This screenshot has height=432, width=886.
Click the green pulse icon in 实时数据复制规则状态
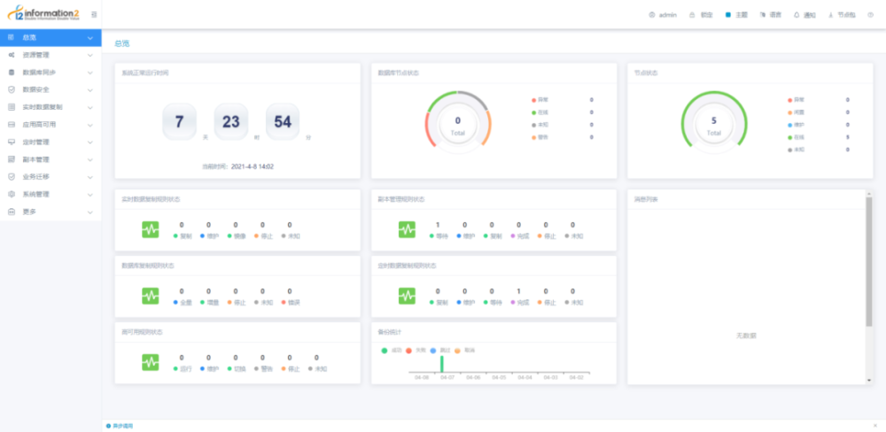coord(151,229)
